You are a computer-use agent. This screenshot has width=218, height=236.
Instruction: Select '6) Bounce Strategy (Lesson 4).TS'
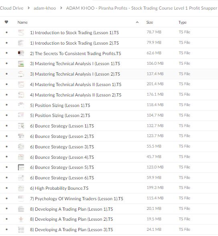point(62,157)
